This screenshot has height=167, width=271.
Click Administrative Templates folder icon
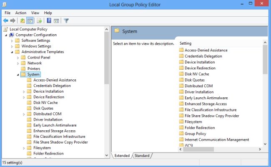(x=17, y=52)
